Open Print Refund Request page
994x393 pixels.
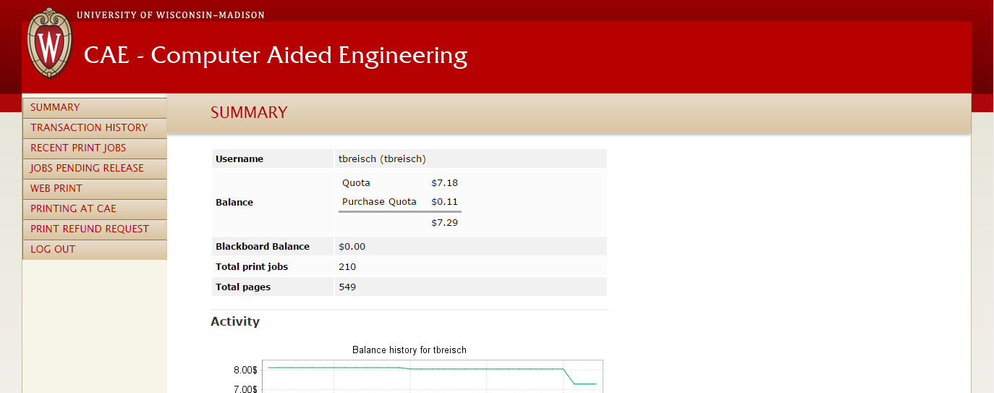pos(95,229)
